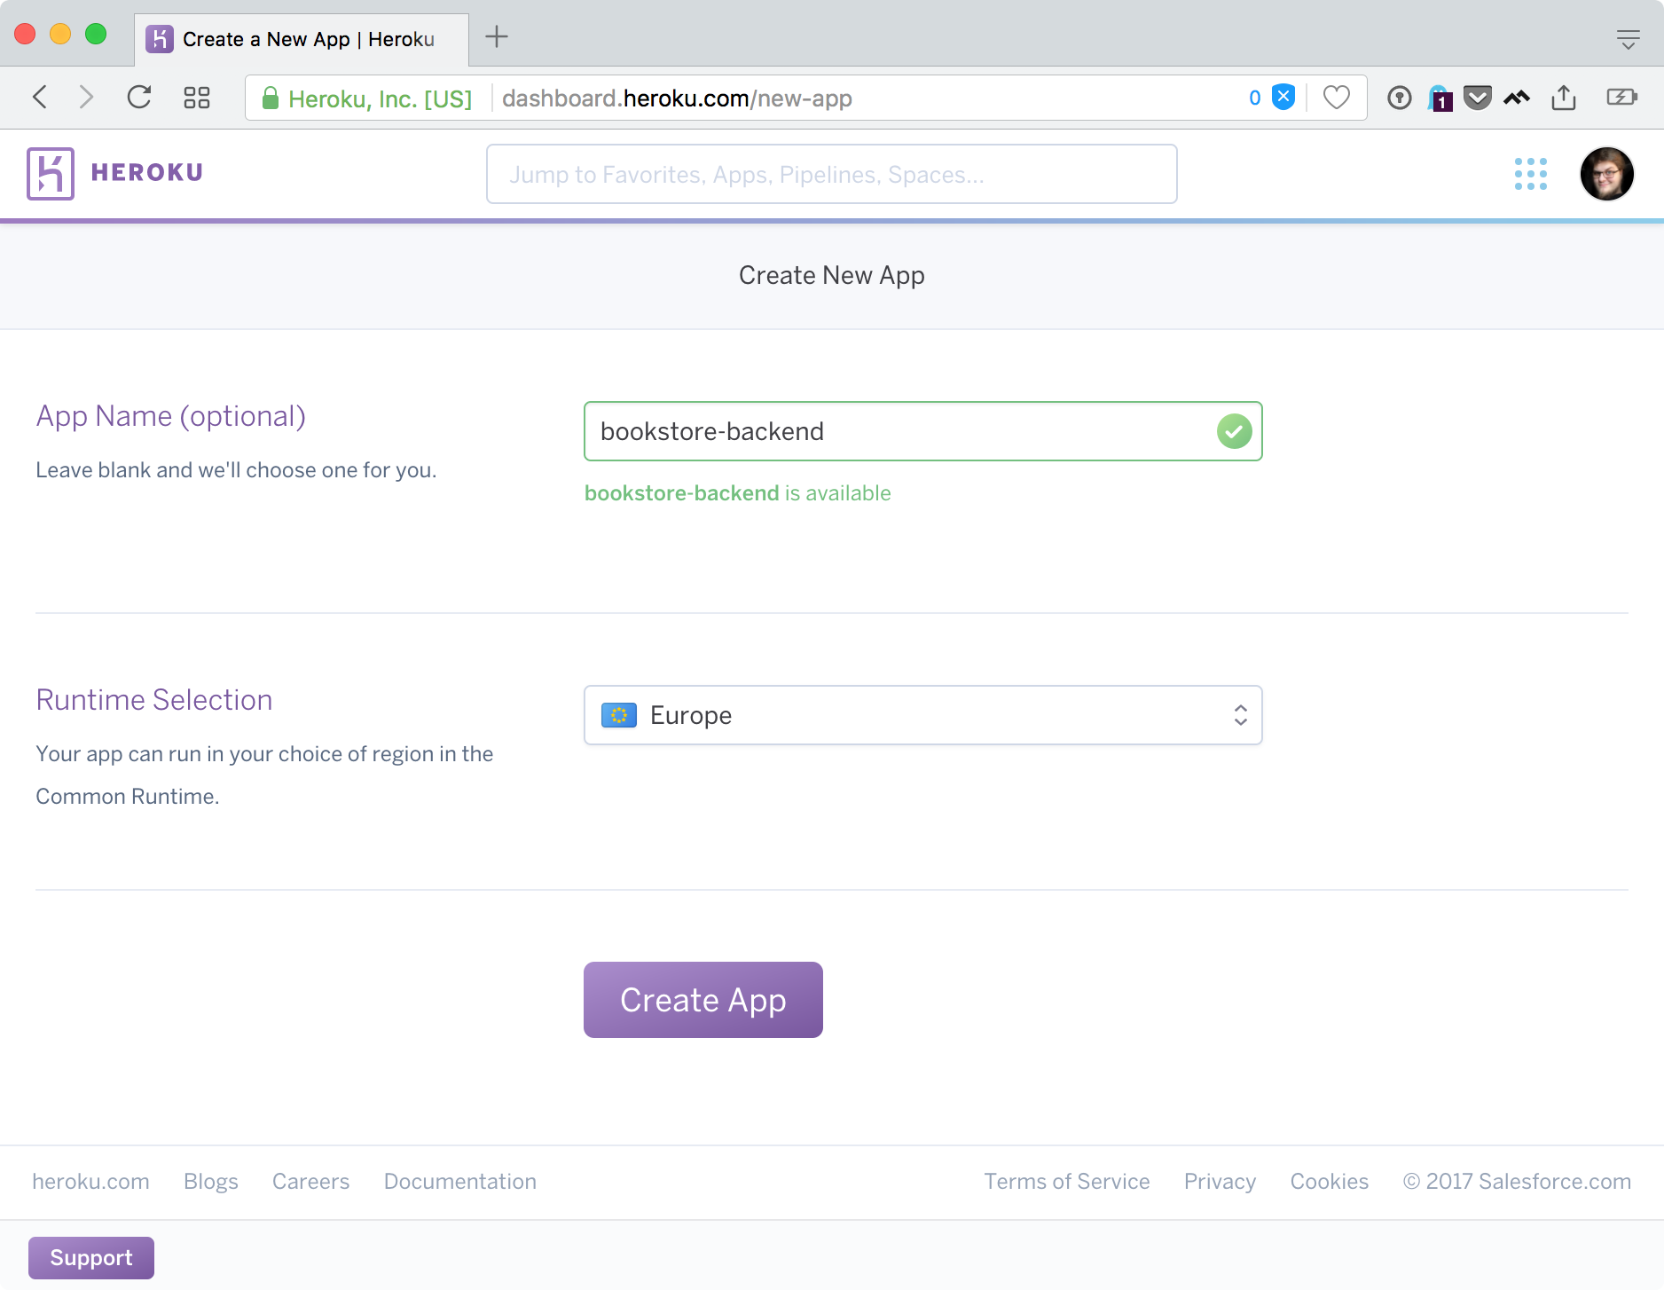
Task: Click the macOS green fullscreen window button
Action: click(96, 35)
